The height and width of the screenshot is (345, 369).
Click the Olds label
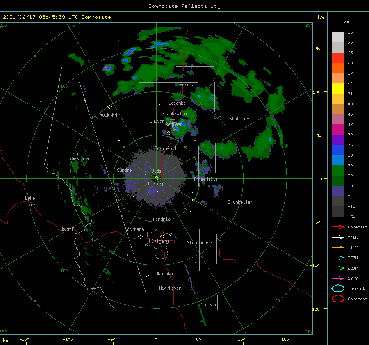[x=156, y=171]
